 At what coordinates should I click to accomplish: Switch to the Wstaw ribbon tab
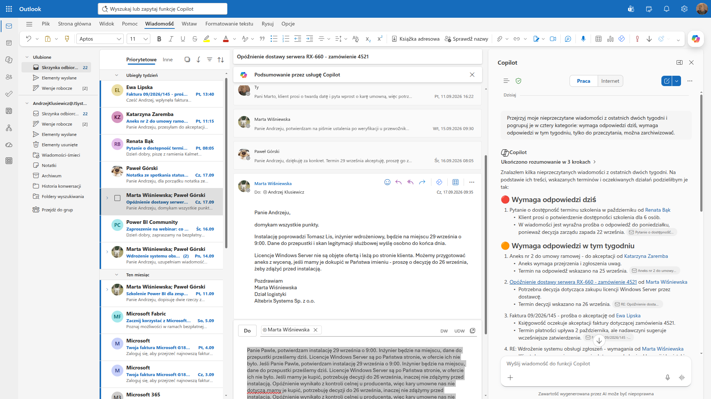[x=189, y=24]
